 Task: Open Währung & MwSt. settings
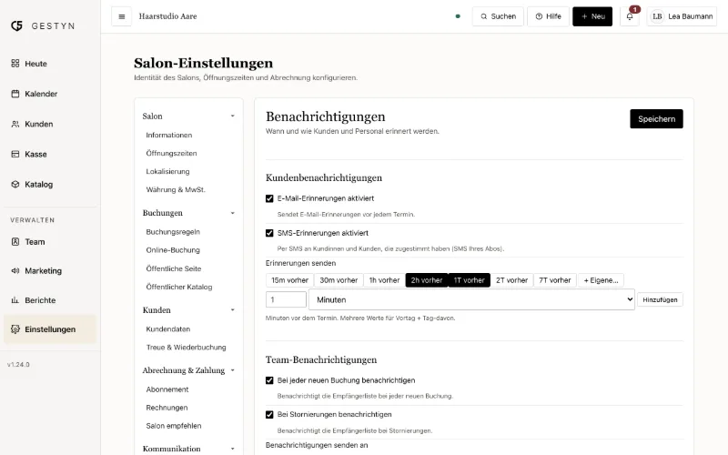point(176,189)
